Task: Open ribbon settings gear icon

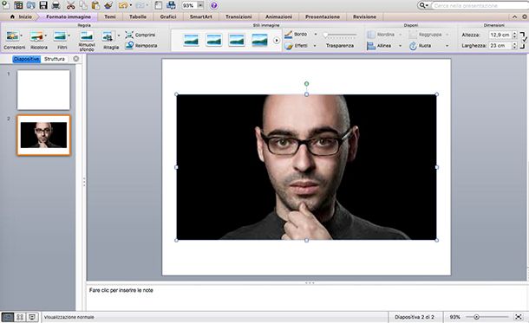Action: pyautogui.click(x=525, y=16)
